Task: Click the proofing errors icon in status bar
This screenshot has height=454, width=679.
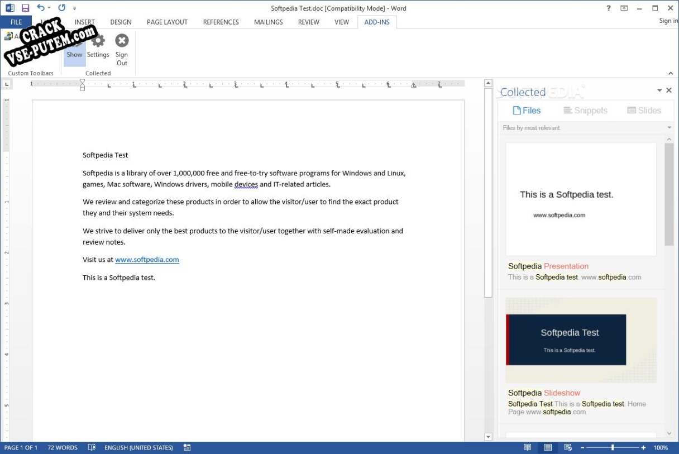Action: (x=92, y=448)
